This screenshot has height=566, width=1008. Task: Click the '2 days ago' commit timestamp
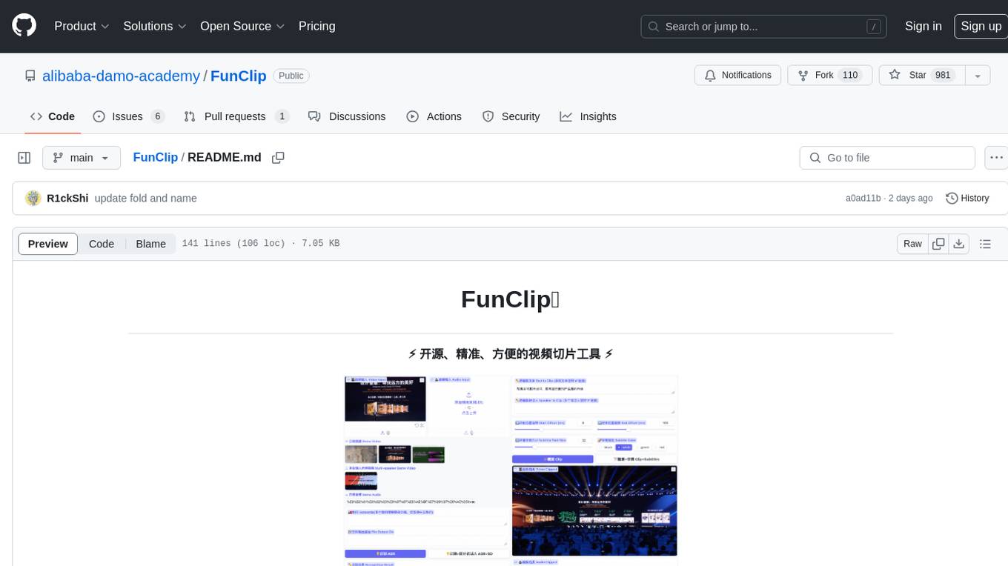(909, 198)
